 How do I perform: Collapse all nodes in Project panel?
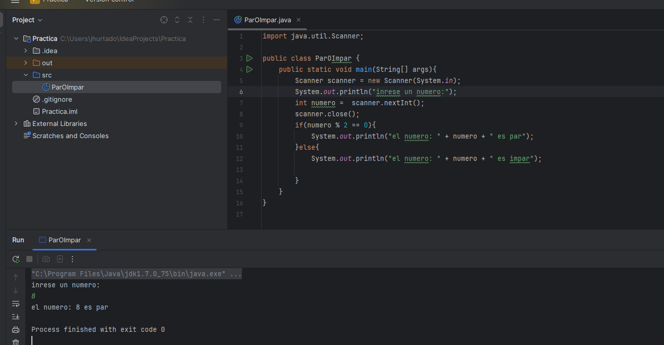point(190,20)
